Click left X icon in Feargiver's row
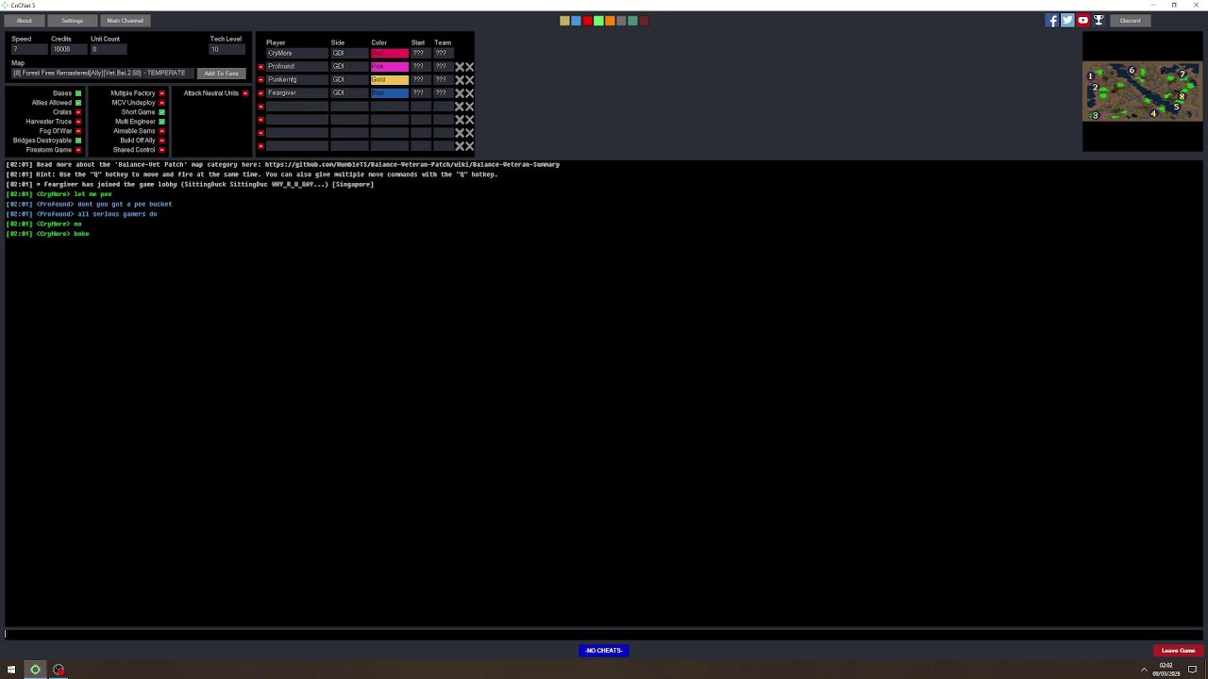The image size is (1208, 679). click(x=460, y=93)
